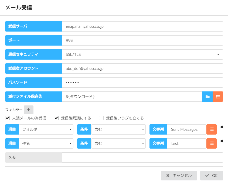Click the blue folder browse icon

[207, 97]
